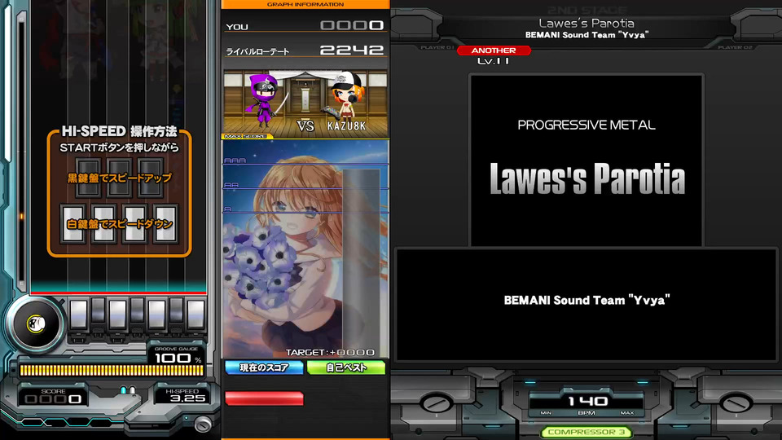Click the AA rank line label

tap(231, 185)
